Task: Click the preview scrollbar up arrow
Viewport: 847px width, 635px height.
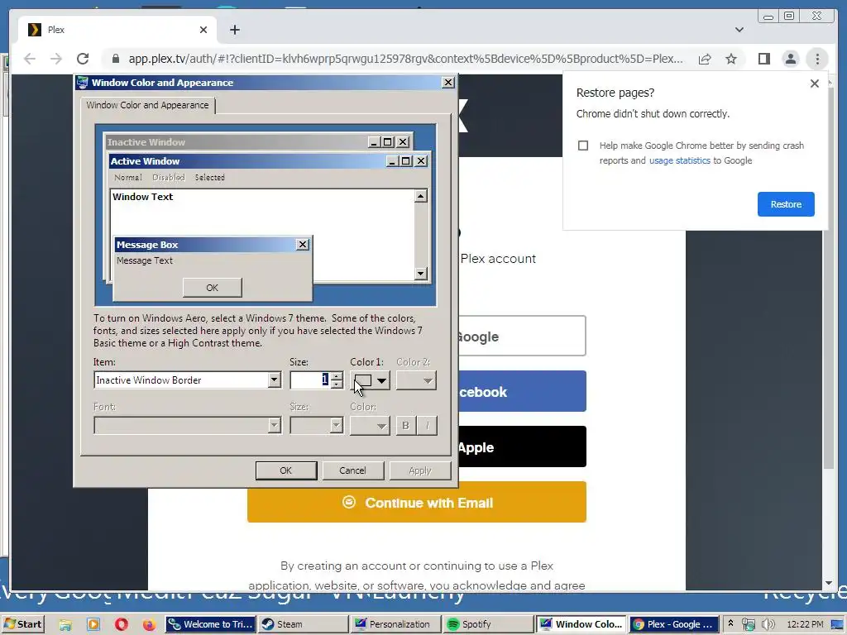Action: (421, 196)
